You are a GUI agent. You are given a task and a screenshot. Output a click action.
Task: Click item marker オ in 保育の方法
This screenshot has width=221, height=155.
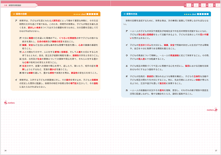click(127, 76)
